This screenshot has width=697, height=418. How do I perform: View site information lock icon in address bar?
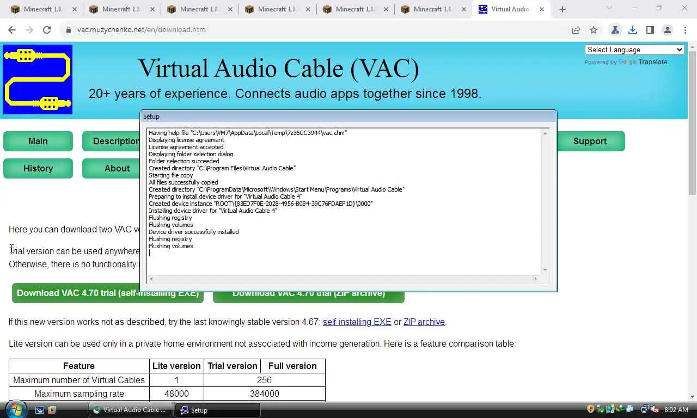coord(69,30)
